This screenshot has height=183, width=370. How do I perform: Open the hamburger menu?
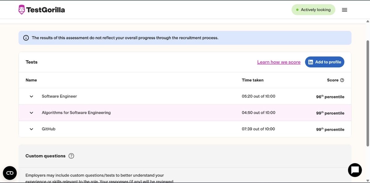tap(345, 10)
